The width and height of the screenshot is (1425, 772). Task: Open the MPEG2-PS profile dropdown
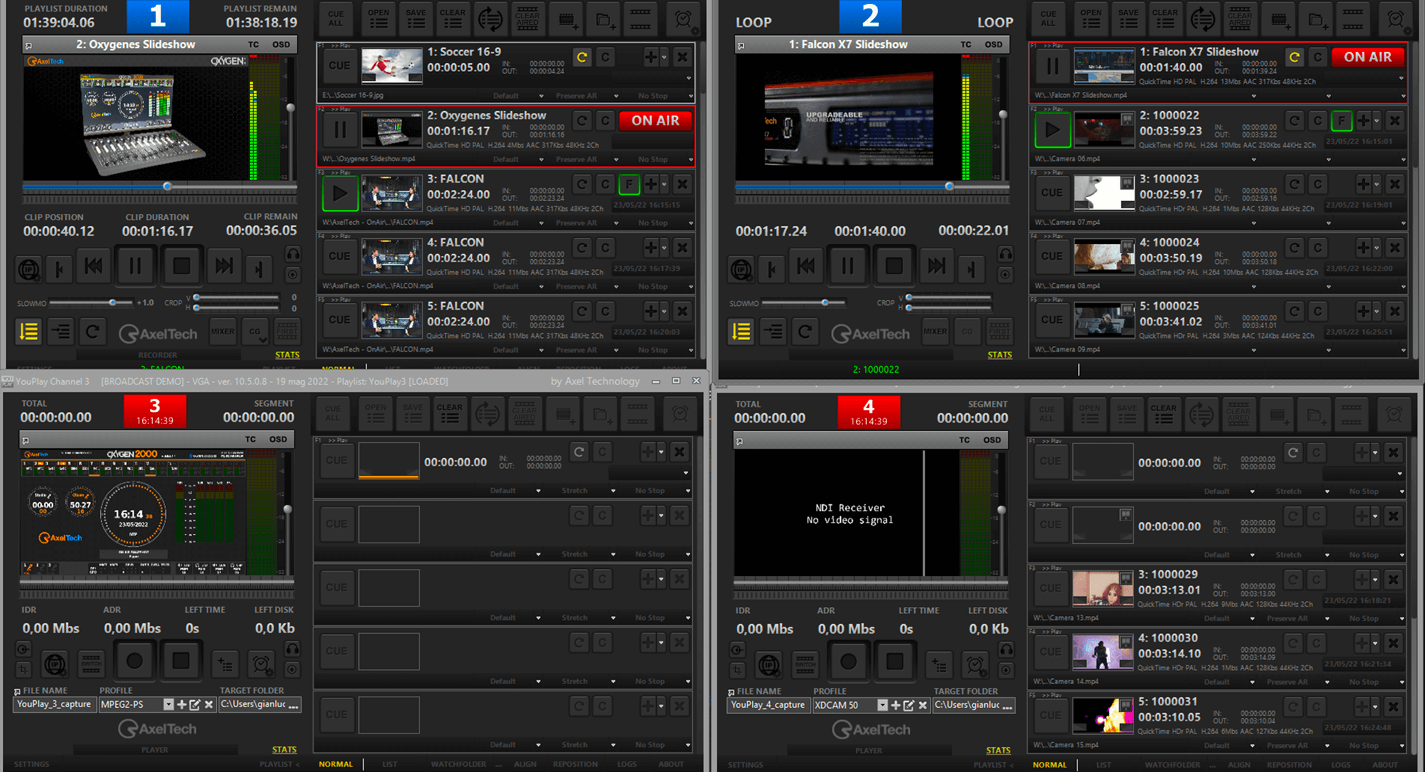tap(168, 704)
